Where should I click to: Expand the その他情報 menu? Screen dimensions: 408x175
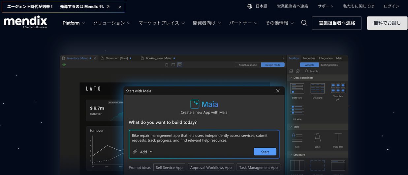pyautogui.click(x=280, y=23)
